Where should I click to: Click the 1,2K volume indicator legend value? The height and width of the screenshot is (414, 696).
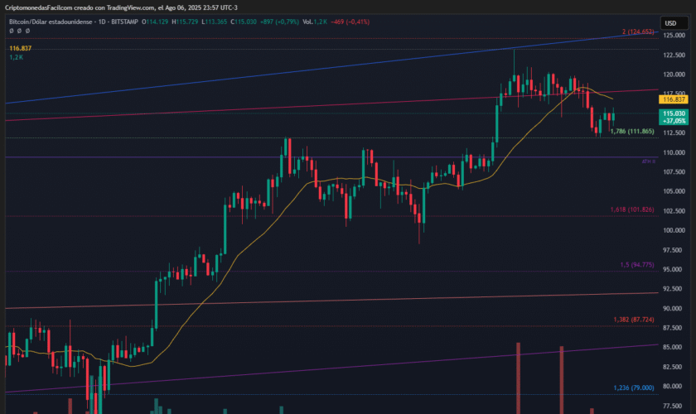16,58
